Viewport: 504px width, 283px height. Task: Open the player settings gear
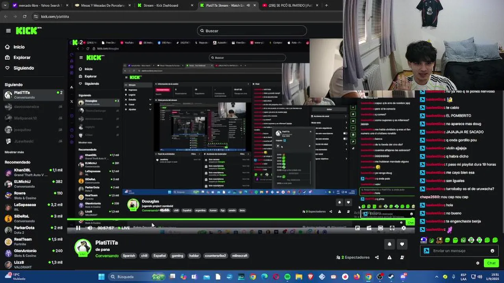coord(404,228)
